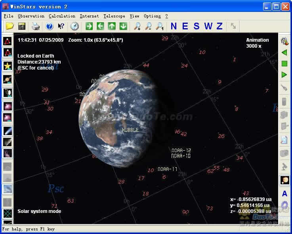Stop the animation with green square
Viewport: 292px width, 234px height.
pos(284,64)
